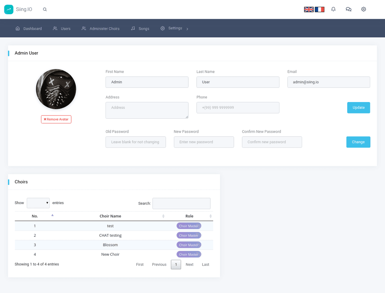Click the gear icon beside Settings menu
Viewport: 385px width, 293px height.
pyautogui.click(x=163, y=28)
